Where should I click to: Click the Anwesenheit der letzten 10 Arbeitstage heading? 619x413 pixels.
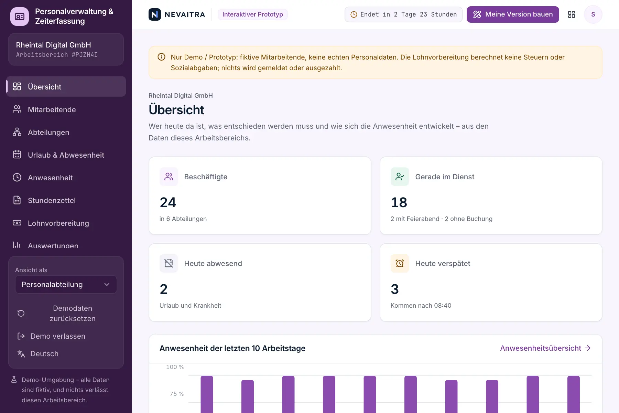232,348
